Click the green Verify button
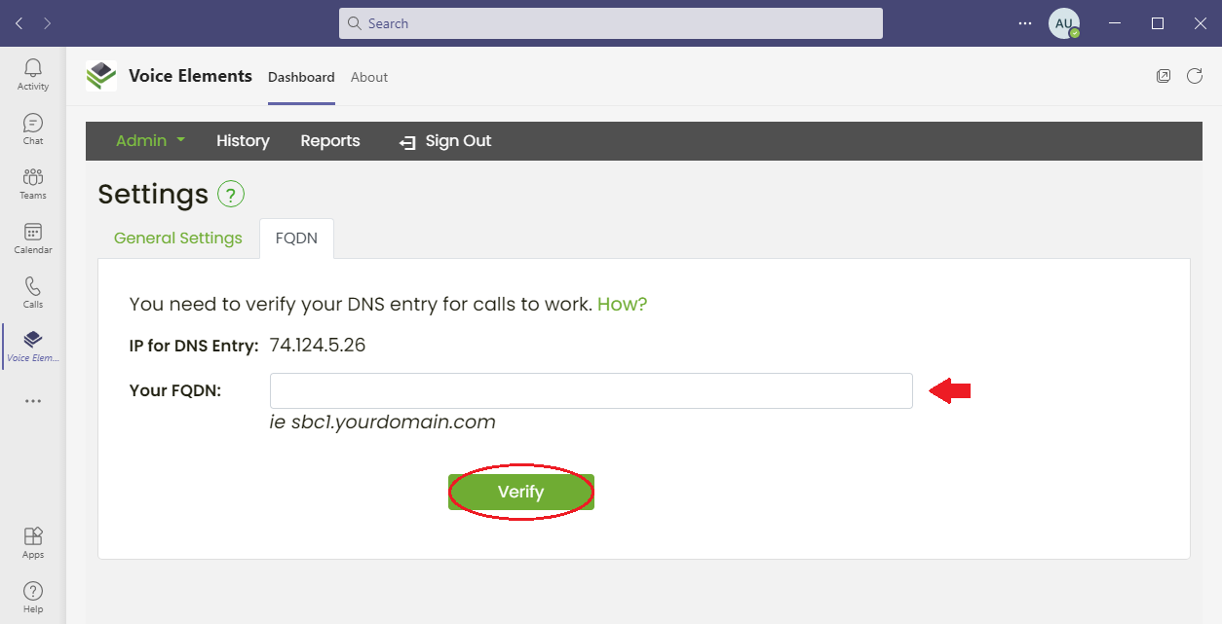The width and height of the screenshot is (1222, 624). [x=521, y=492]
